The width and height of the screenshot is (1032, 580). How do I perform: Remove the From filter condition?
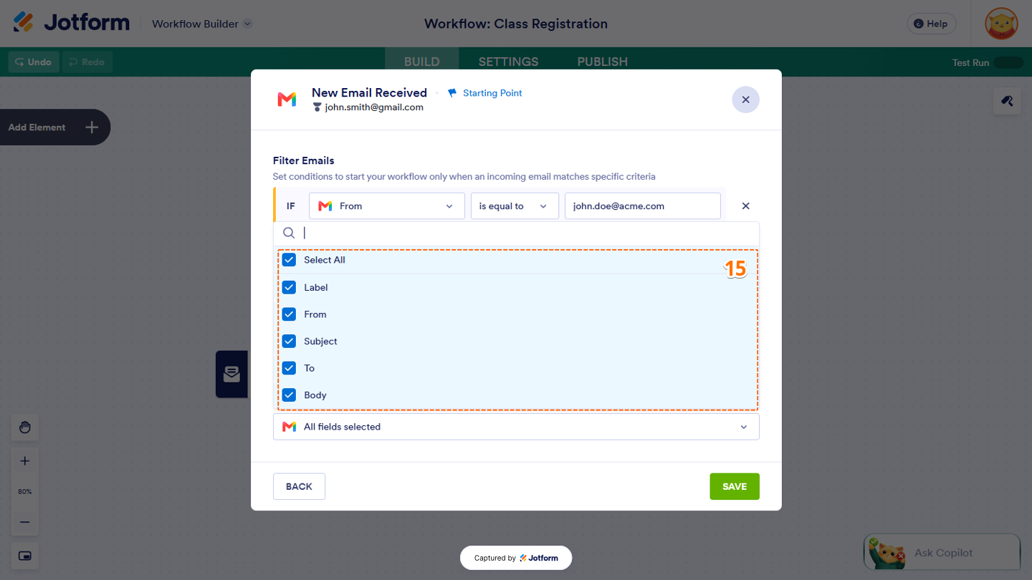point(745,206)
